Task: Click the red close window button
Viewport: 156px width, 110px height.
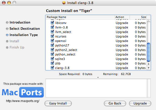Action: click(4, 3)
